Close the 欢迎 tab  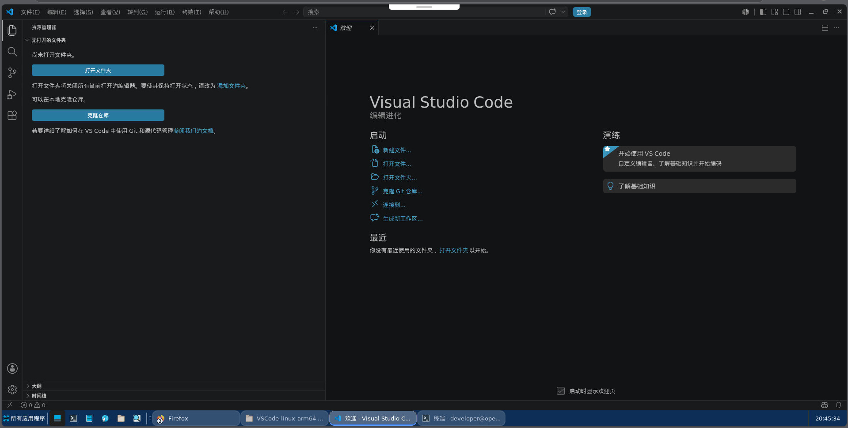coord(372,28)
